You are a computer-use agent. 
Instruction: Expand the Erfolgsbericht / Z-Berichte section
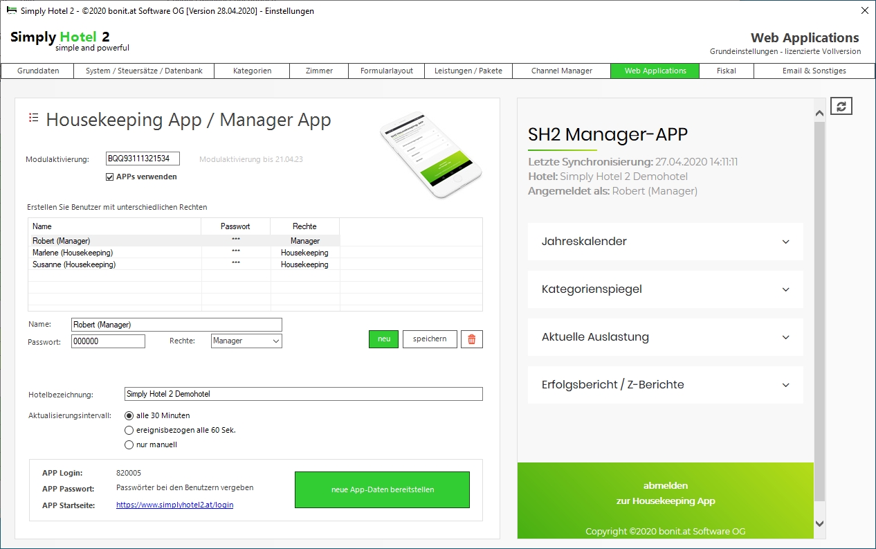coord(665,385)
